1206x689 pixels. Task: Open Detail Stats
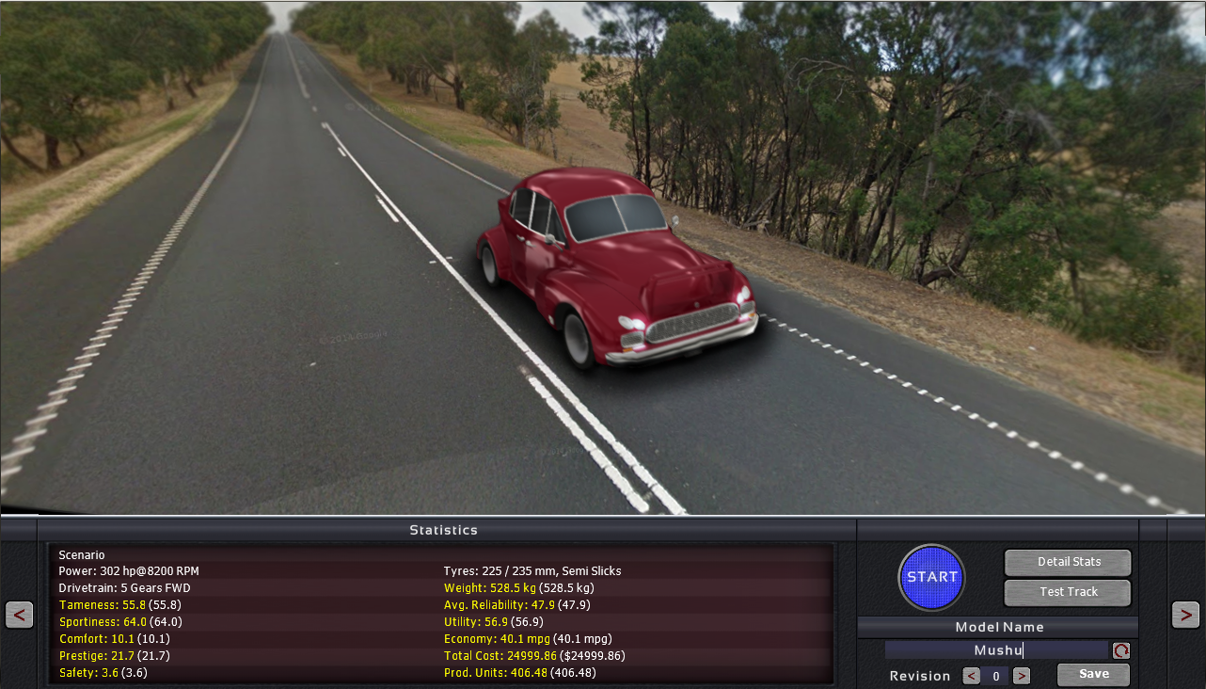click(1068, 562)
